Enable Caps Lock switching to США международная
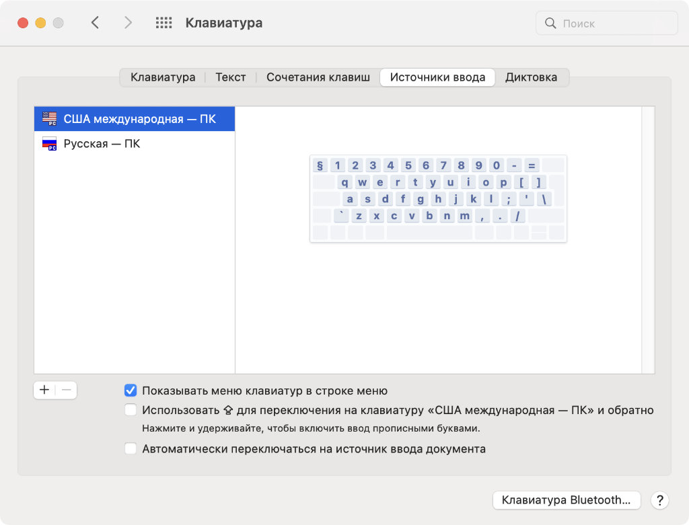This screenshot has height=525, width=689. click(x=131, y=410)
